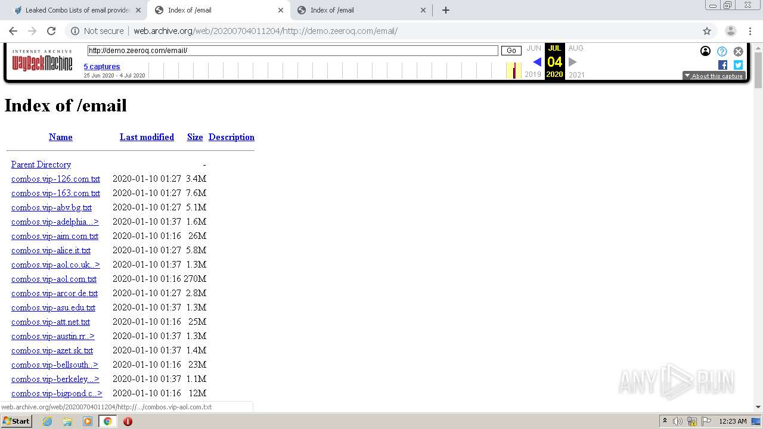Click the next capture gray arrow

(x=572, y=62)
